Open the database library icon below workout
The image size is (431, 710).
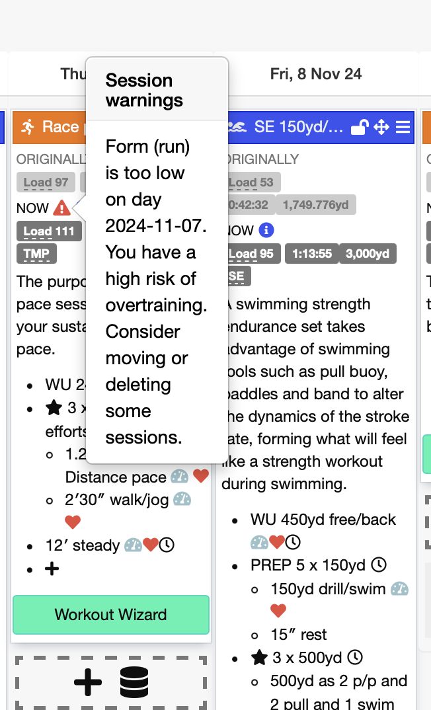coord(134,682)
